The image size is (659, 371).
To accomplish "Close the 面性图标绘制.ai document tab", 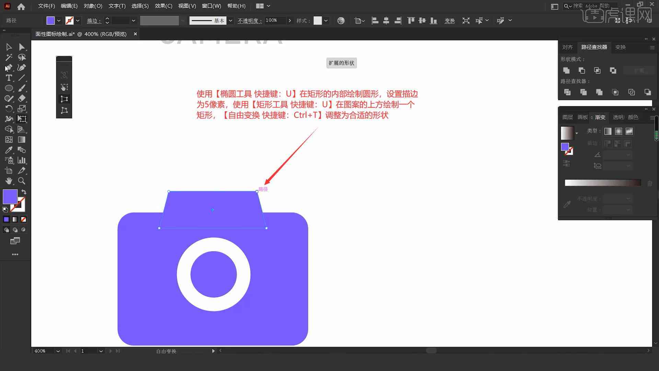I will [x=135, y=34].
